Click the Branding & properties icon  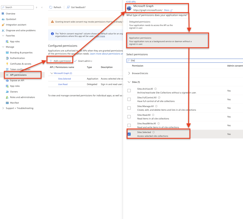coord(7,53)
